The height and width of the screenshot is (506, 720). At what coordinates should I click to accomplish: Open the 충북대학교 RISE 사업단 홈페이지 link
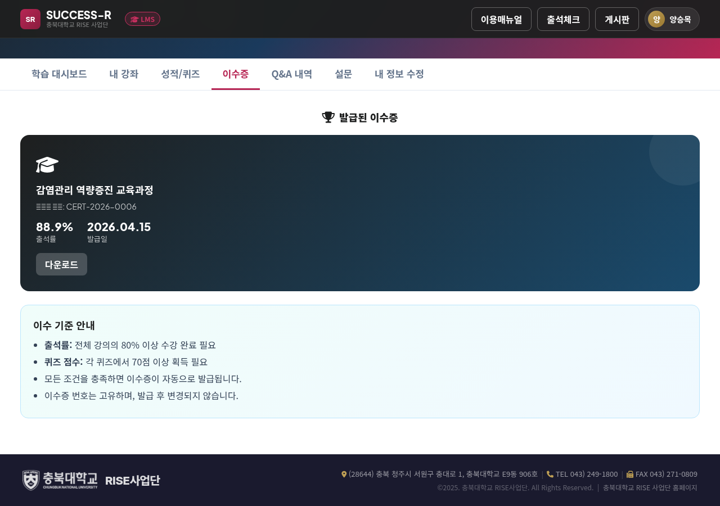click(x=650, y=487)
